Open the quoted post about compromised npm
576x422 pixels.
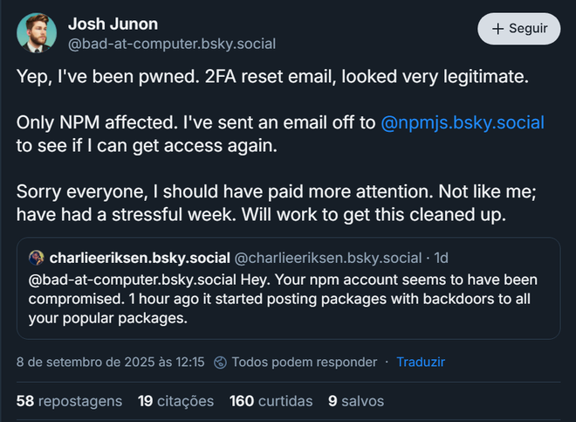(288, 299)
